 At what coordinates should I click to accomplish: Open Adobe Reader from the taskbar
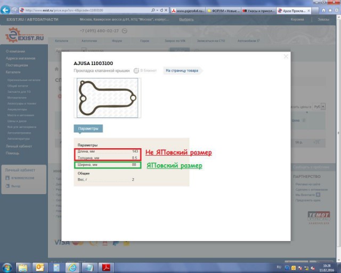tap(106, 268)
